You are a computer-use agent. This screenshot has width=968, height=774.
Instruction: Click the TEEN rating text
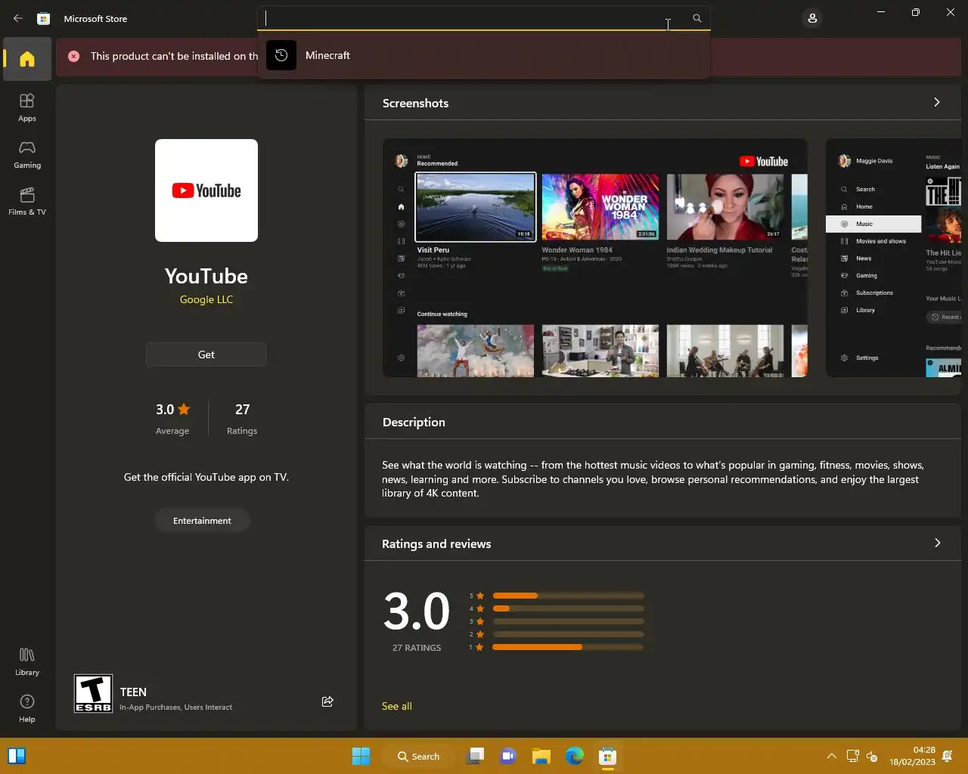tap(133, 692)
